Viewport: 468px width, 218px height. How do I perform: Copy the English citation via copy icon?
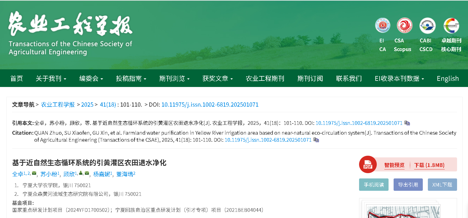316,140
